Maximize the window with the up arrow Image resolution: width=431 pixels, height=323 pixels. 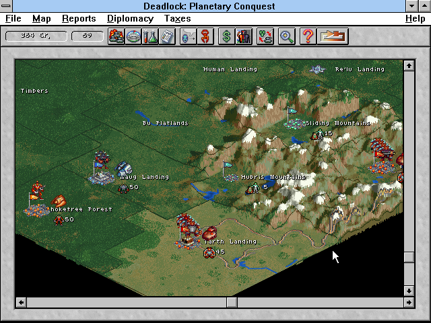[424, 6]
